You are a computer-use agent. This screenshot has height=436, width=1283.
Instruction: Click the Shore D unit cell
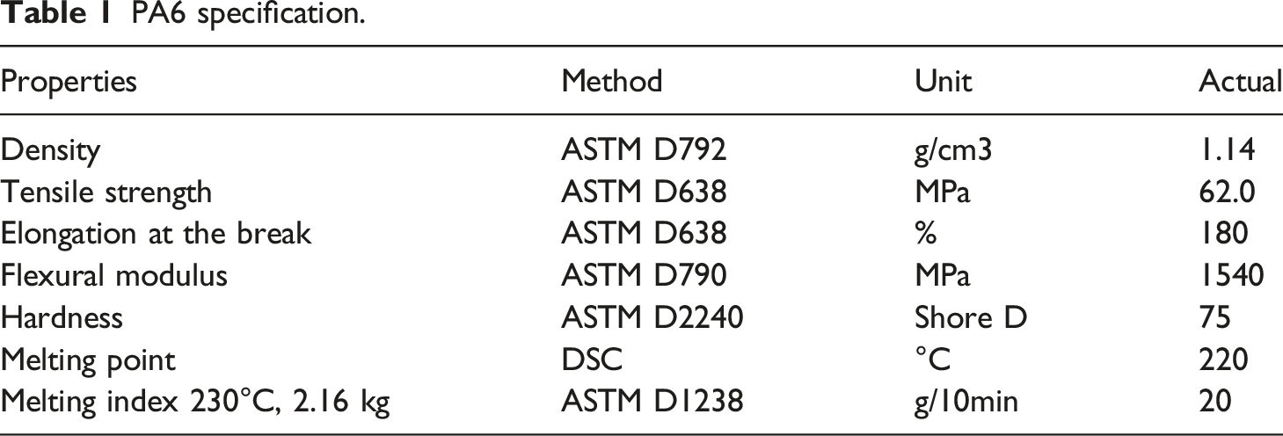tap(969, 317)
